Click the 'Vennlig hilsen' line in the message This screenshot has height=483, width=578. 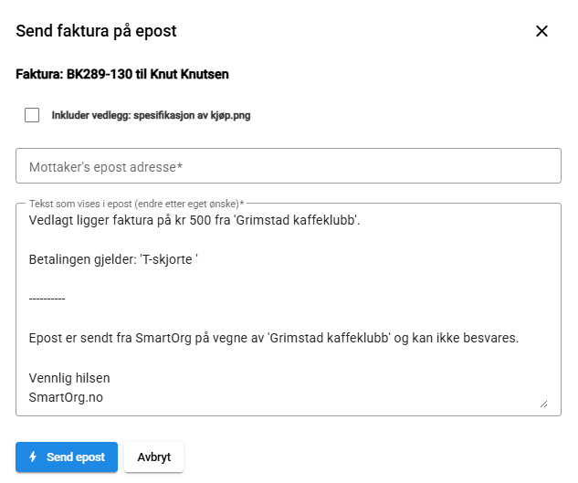pyautogui.click(x=69, y=378)
